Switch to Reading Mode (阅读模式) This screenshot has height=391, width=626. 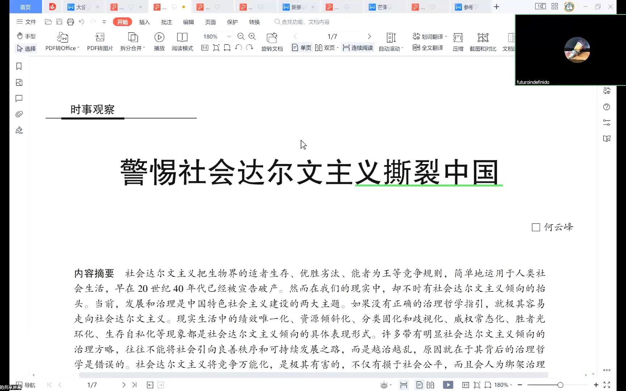click(x=182, y=42)
